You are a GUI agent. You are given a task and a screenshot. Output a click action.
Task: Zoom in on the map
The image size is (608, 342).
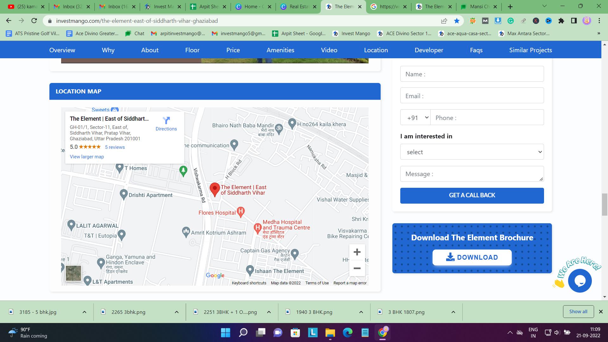pyautogui.click(x=357, y=252)
